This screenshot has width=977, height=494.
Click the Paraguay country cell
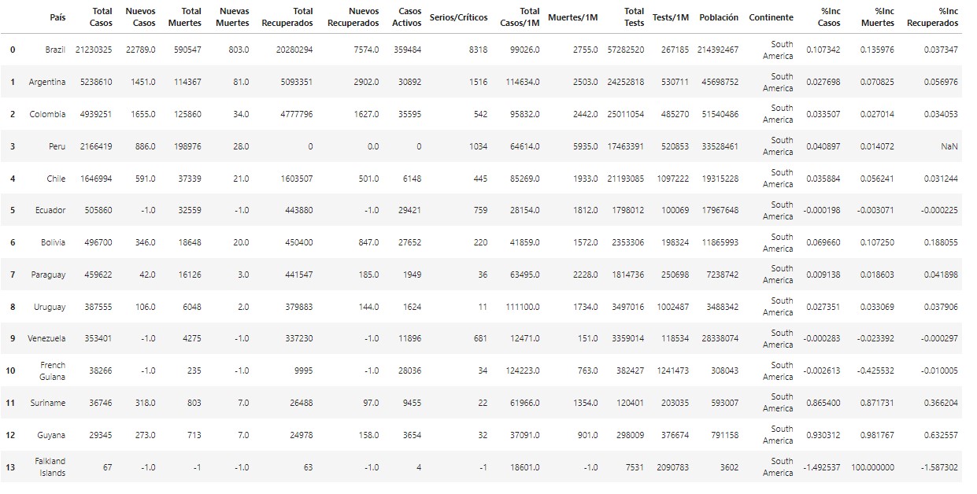(49, 275)
